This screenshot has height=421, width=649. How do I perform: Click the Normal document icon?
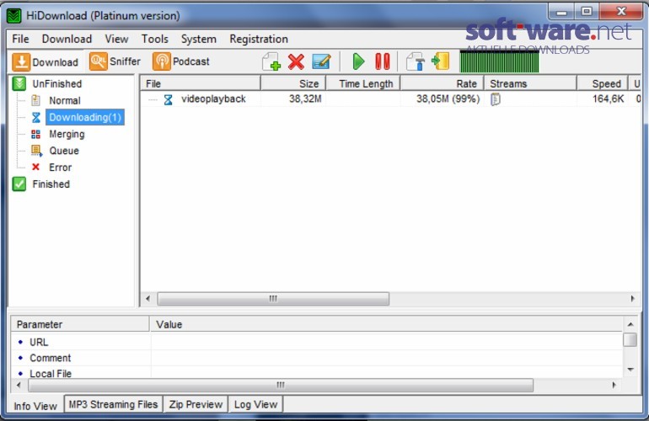36,100
